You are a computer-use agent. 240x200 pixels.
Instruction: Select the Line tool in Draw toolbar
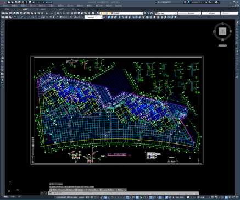point(2,22)
